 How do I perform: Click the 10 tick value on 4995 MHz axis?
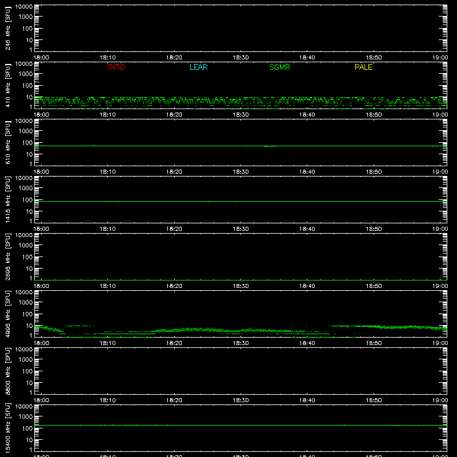pyautogui.click(x=29, y=326)
